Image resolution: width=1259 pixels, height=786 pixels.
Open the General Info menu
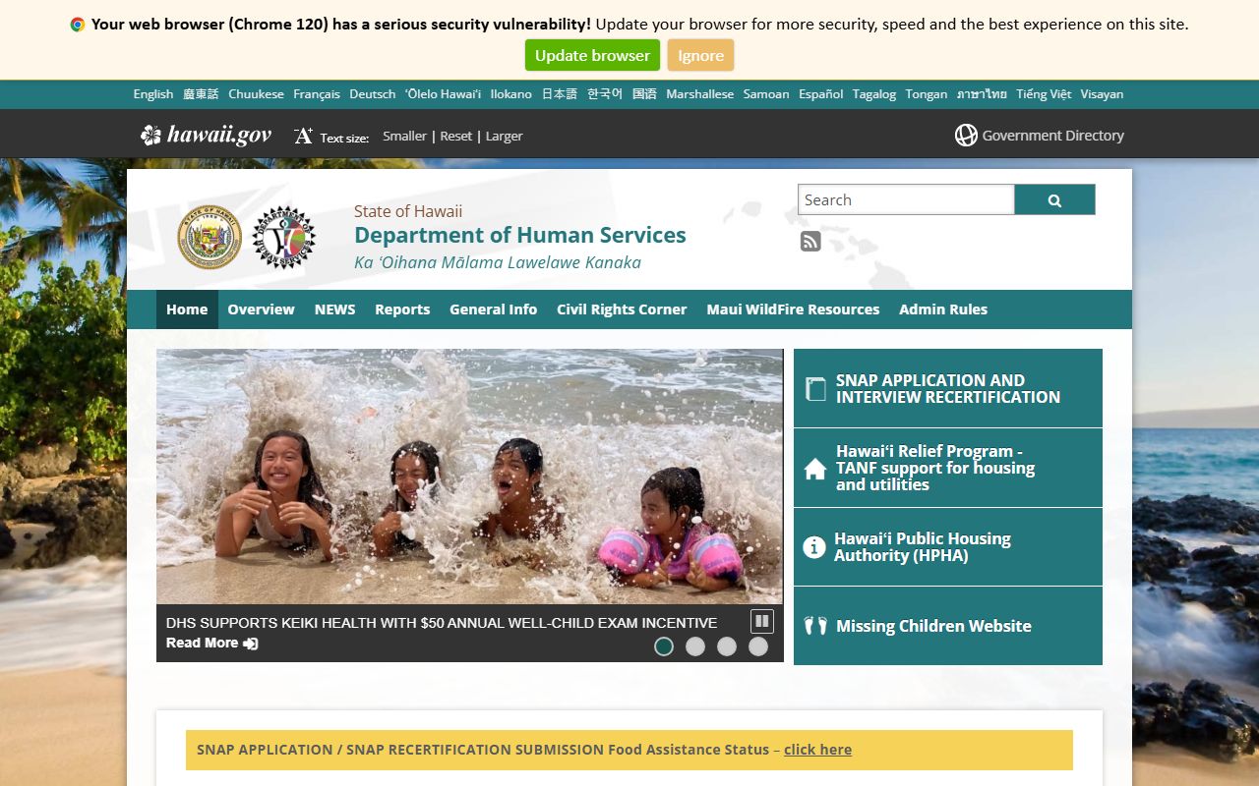coord(493,309)
